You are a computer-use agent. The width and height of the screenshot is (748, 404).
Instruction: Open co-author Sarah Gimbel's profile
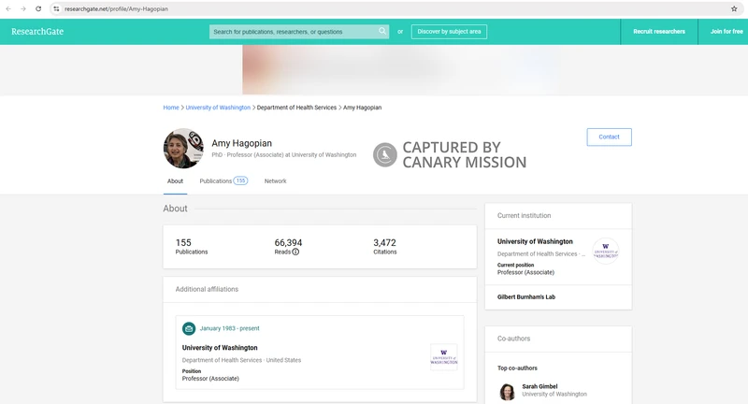(539, 386)
